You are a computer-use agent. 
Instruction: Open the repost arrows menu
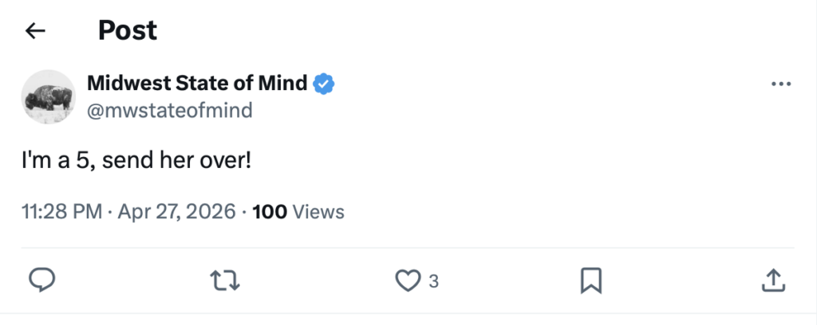click(x=224, y=280)
